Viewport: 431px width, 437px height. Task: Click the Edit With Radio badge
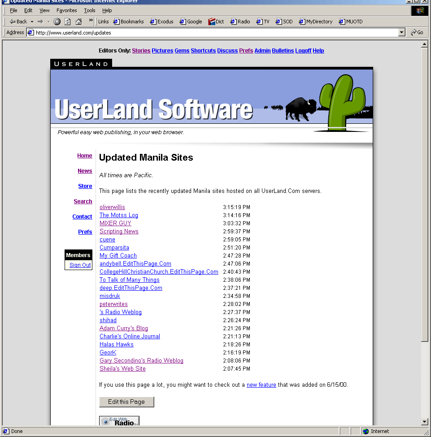pos(119,421)
